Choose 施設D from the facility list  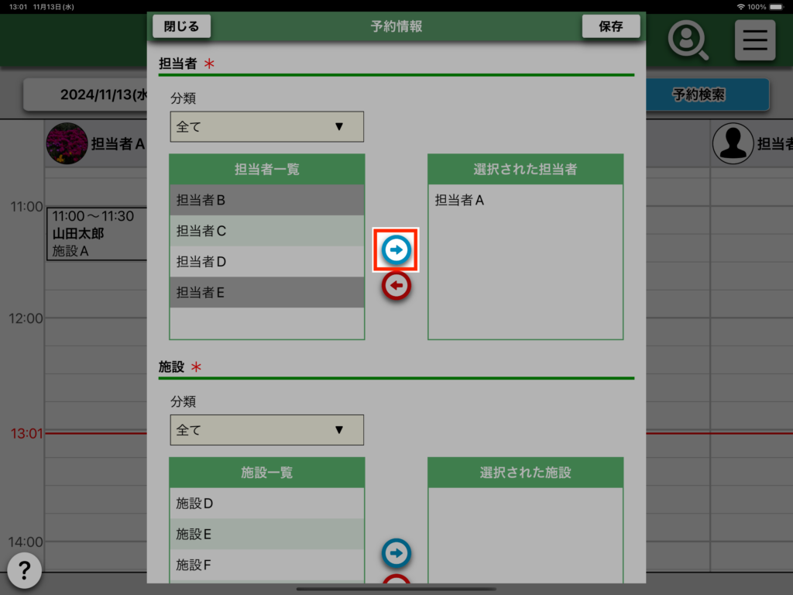coord(266,504)
